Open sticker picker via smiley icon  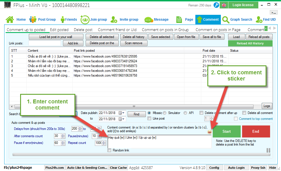[x=209, y=132]
